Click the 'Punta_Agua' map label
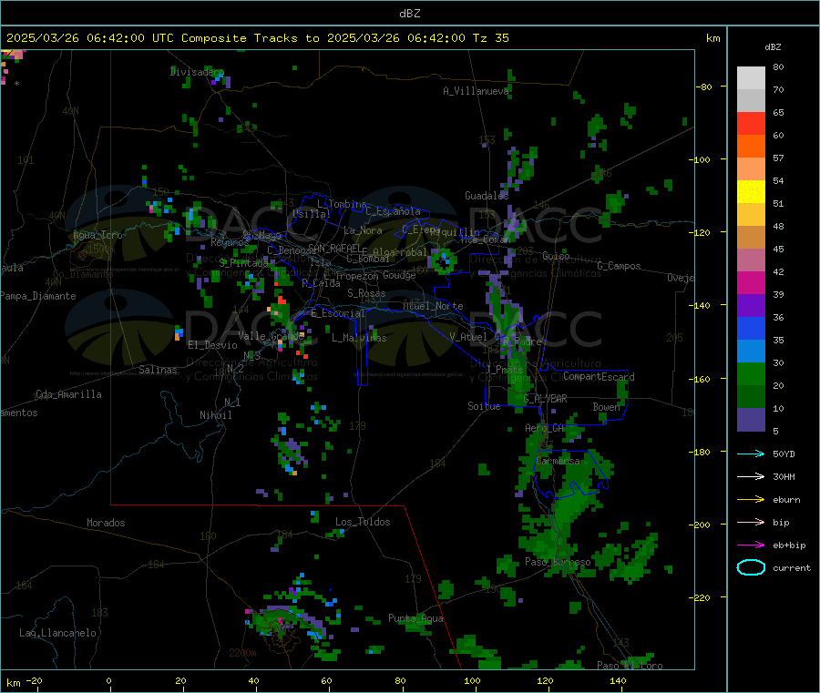 (x=415, y=618)
